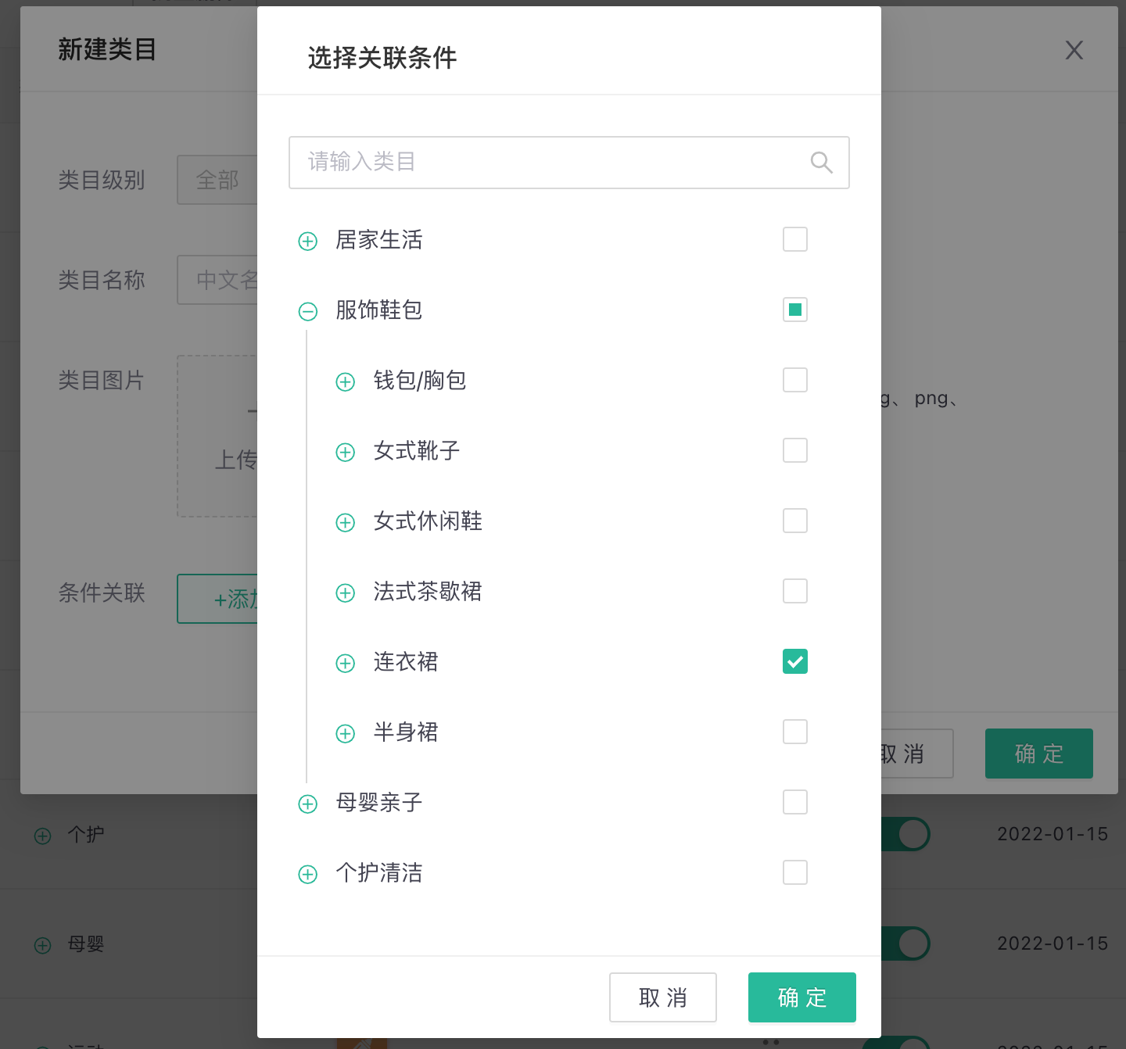
Task: Check the 母婴亲子 checkbox
Action: [x=795, y=802]
